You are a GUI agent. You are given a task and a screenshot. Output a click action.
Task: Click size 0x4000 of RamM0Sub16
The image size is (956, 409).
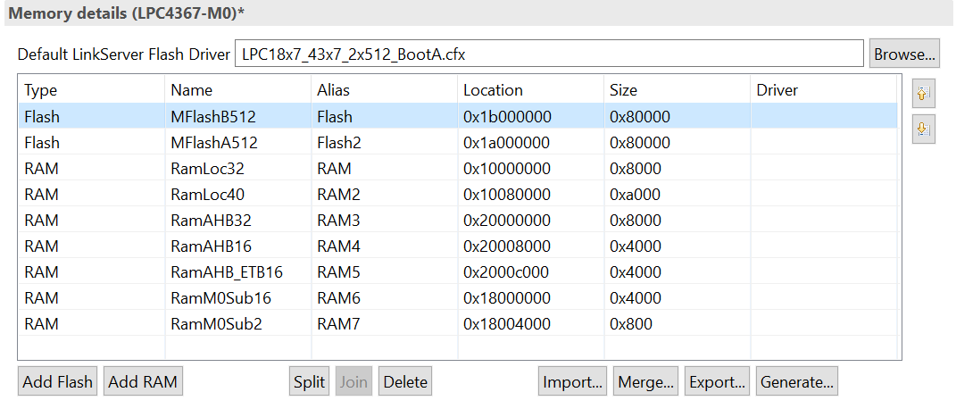tap(677, 298)
